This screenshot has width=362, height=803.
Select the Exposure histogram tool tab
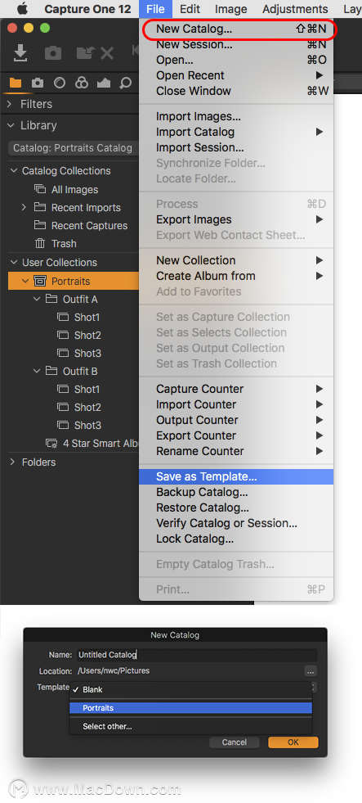103,83
